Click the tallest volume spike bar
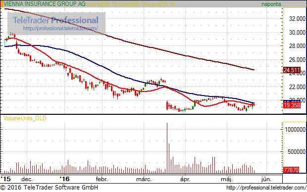The image size is (307, 192). tap(167, 148)
